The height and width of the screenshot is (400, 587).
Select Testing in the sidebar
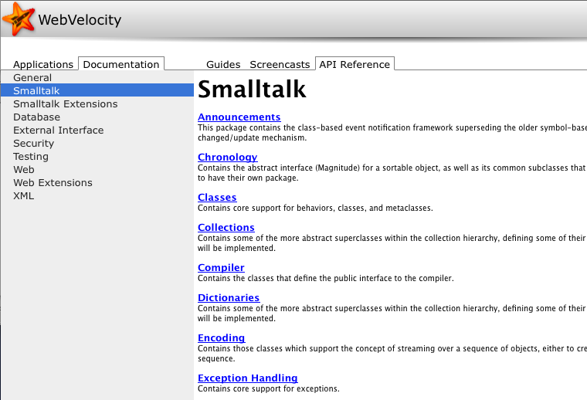(x=97, y=156)
